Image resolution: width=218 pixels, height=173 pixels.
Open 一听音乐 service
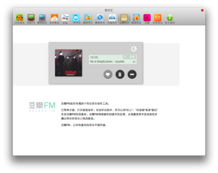point(76,19)
